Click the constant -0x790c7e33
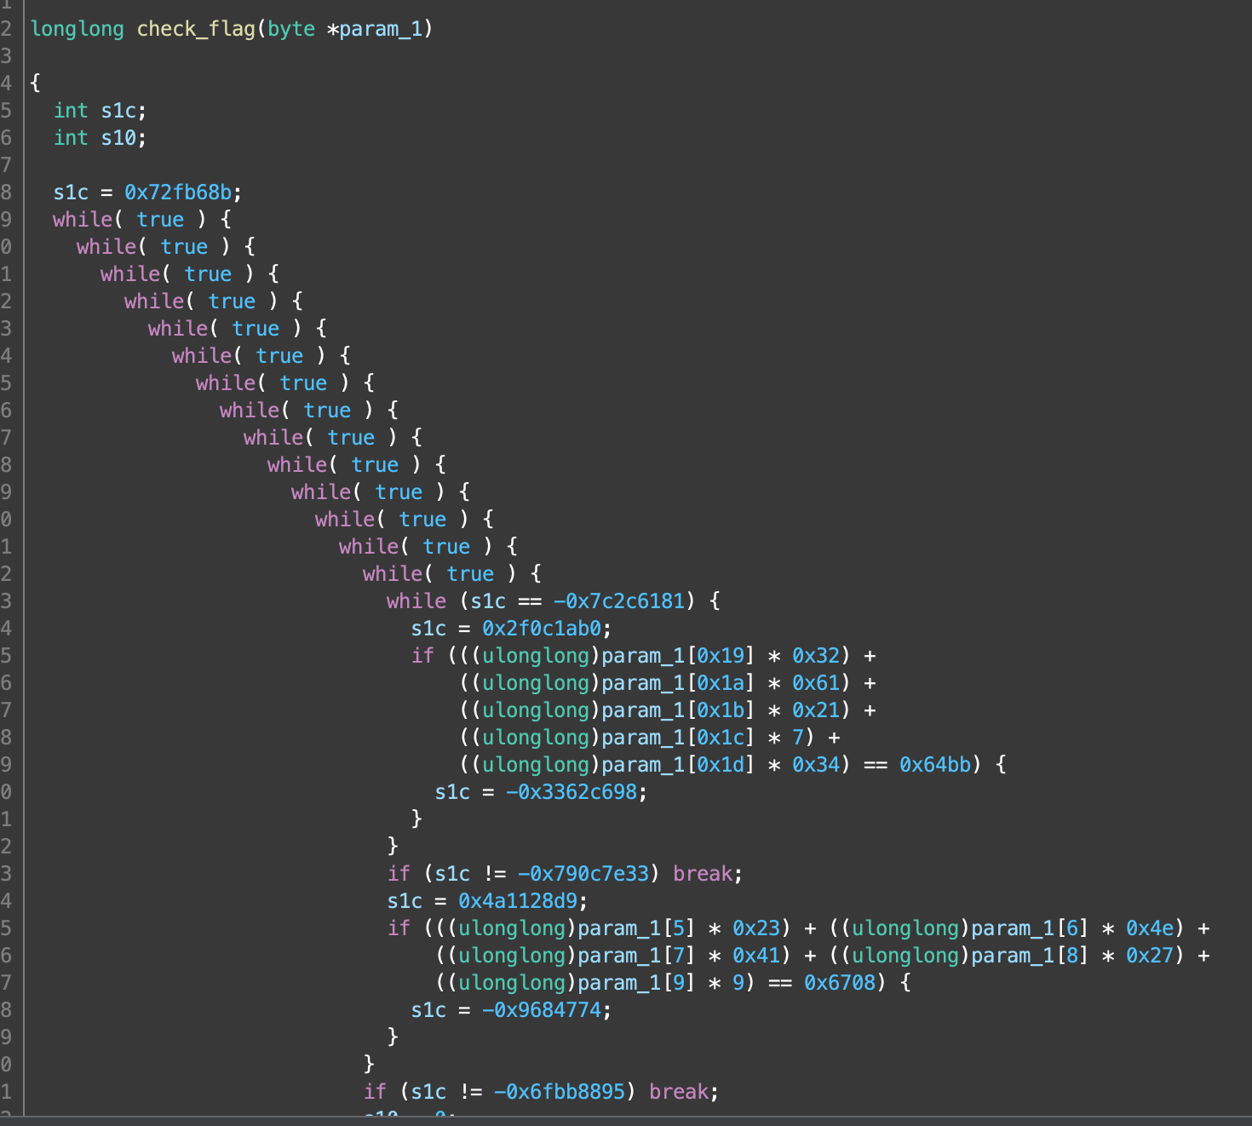This screenshot has width=1252, height=1126. [x=583, y=874]
